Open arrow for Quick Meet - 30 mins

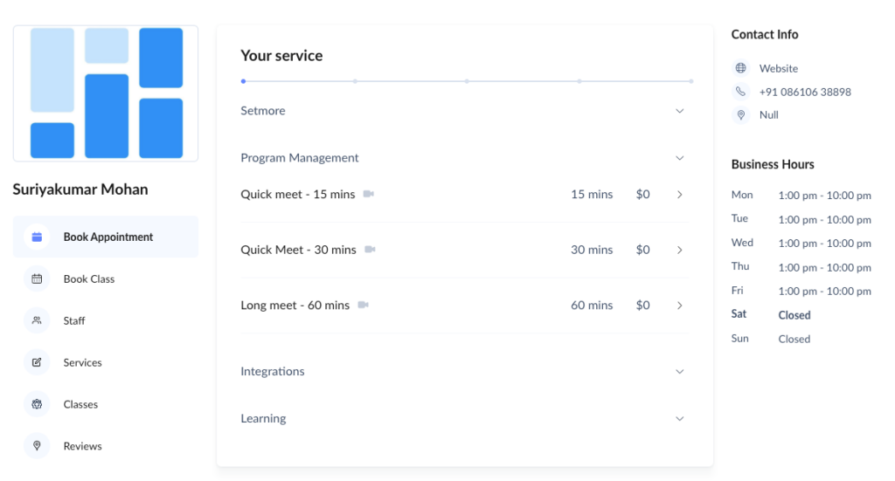coord(679,250)
